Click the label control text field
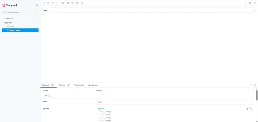Screen dimensions: 258x122 pos(175,102)
